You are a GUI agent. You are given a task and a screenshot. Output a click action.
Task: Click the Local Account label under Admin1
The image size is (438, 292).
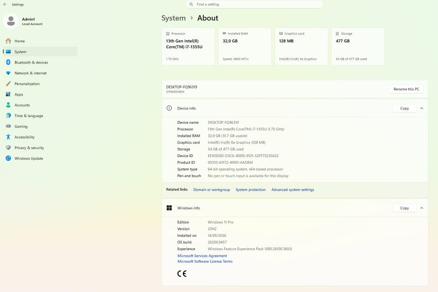point(32,24)
